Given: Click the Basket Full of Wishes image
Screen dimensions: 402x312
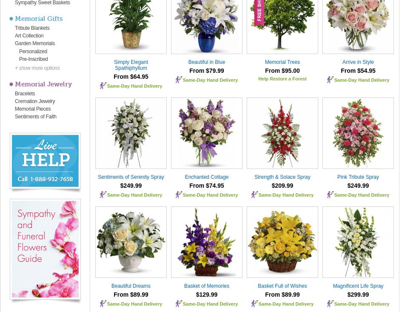Looking at the screenshot, I should tap(282, 242).
